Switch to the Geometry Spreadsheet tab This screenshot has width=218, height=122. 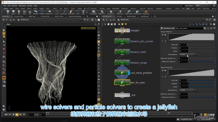pos(75,16)
